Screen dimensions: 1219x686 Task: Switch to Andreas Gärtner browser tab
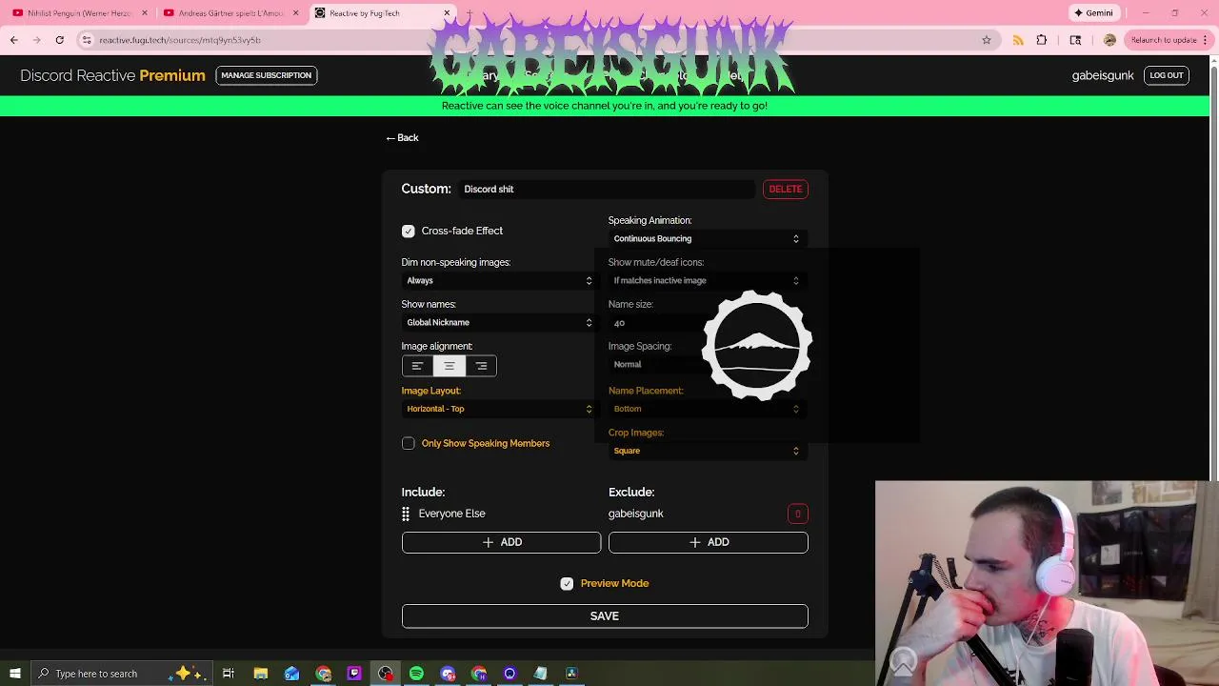(x=230, y=13)
